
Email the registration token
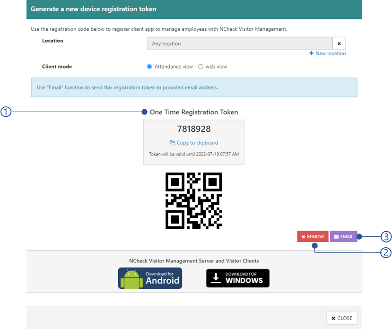tap(343, 236)
